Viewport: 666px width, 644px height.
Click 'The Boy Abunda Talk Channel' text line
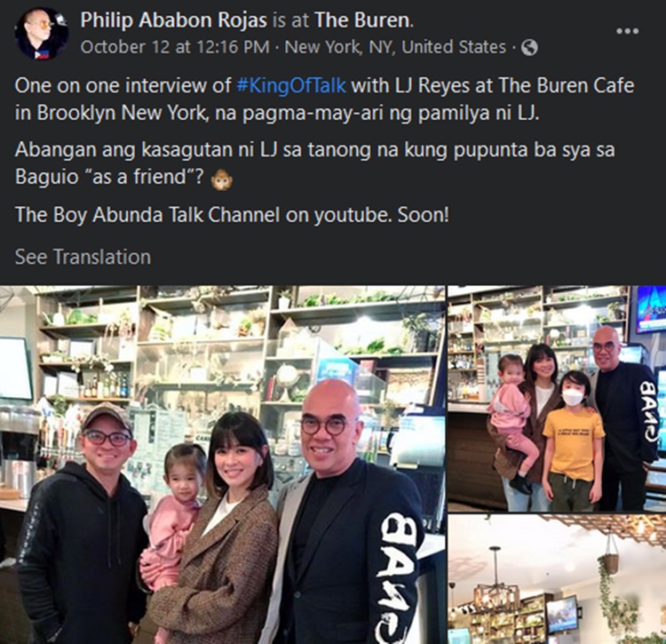[x=232, y=215]
